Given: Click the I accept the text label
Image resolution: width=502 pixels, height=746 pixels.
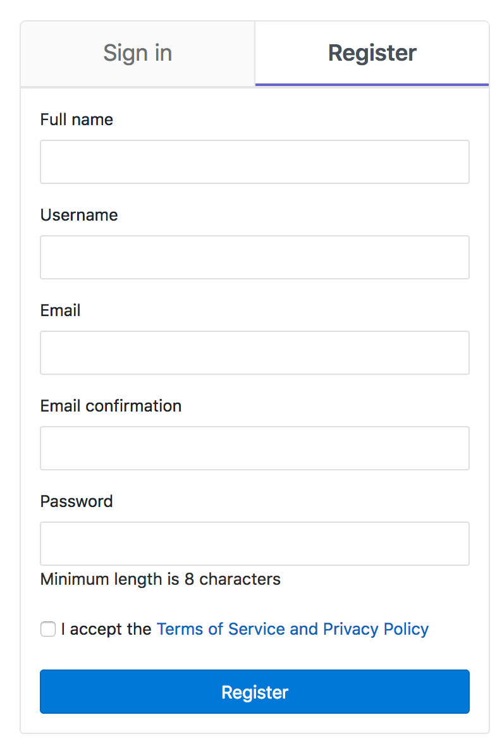Looking at the screenshot, I should [105, 629].
